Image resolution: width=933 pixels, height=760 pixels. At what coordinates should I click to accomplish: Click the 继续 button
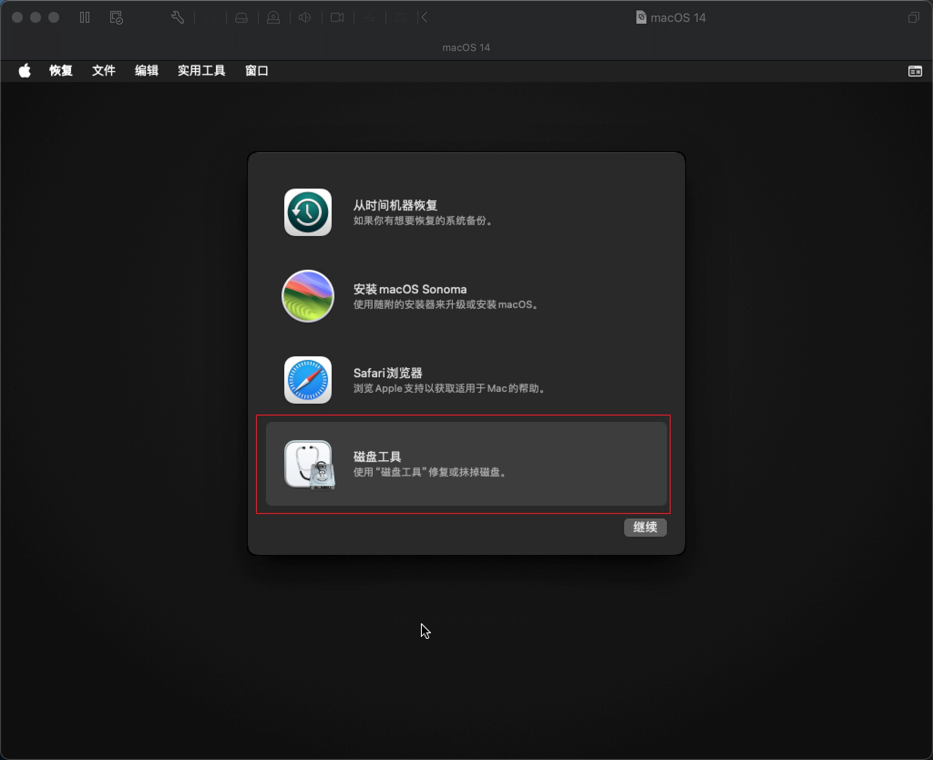(646, 527)
